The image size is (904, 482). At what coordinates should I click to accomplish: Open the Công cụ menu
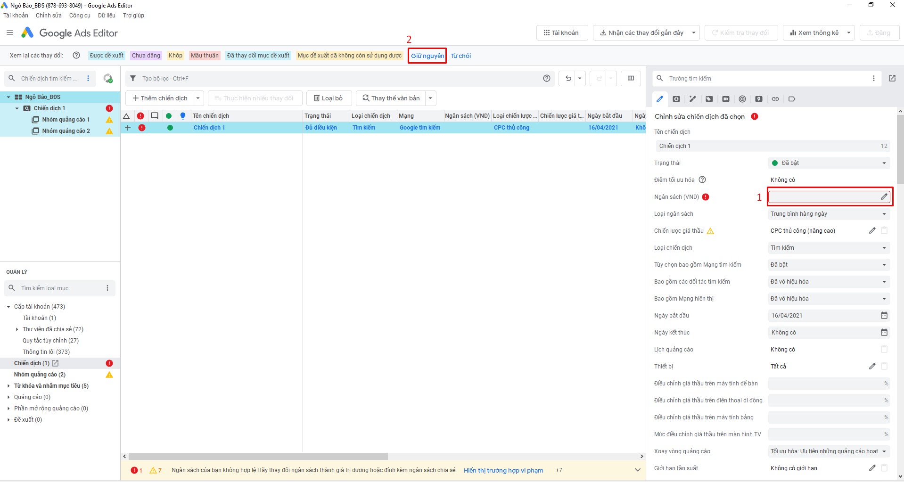coord(80,16)
